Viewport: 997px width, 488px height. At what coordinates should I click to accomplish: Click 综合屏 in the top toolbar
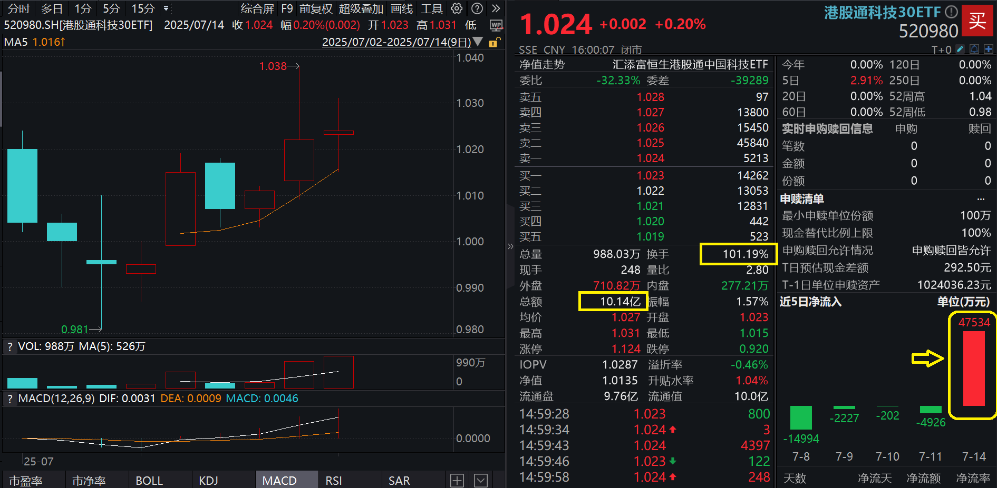point(257,8)
